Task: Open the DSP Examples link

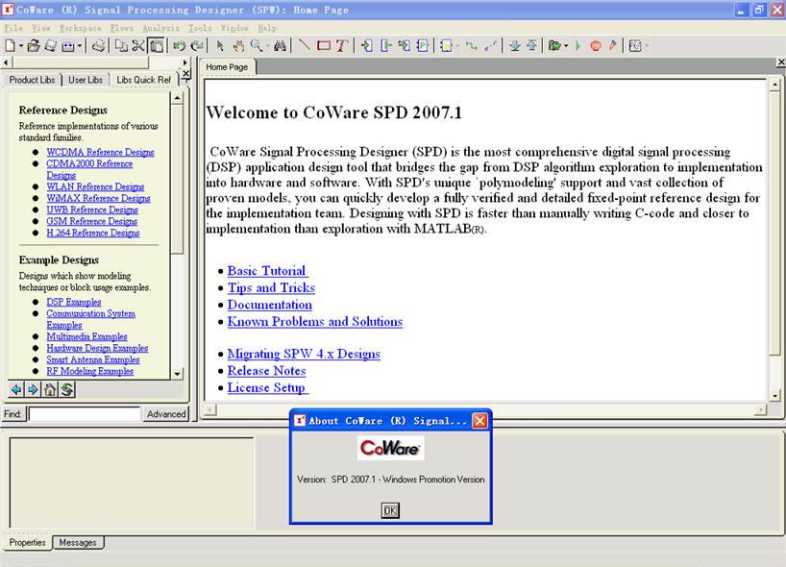Action: [74, 302]
